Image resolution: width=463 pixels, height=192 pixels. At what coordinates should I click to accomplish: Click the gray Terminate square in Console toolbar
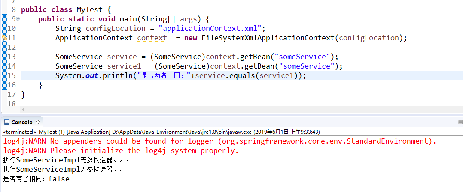(460, 122)
